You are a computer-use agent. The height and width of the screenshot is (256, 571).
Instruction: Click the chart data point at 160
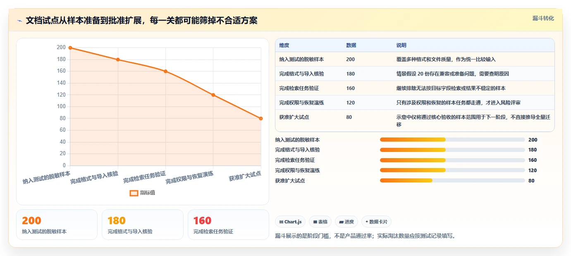pos(165,71)
